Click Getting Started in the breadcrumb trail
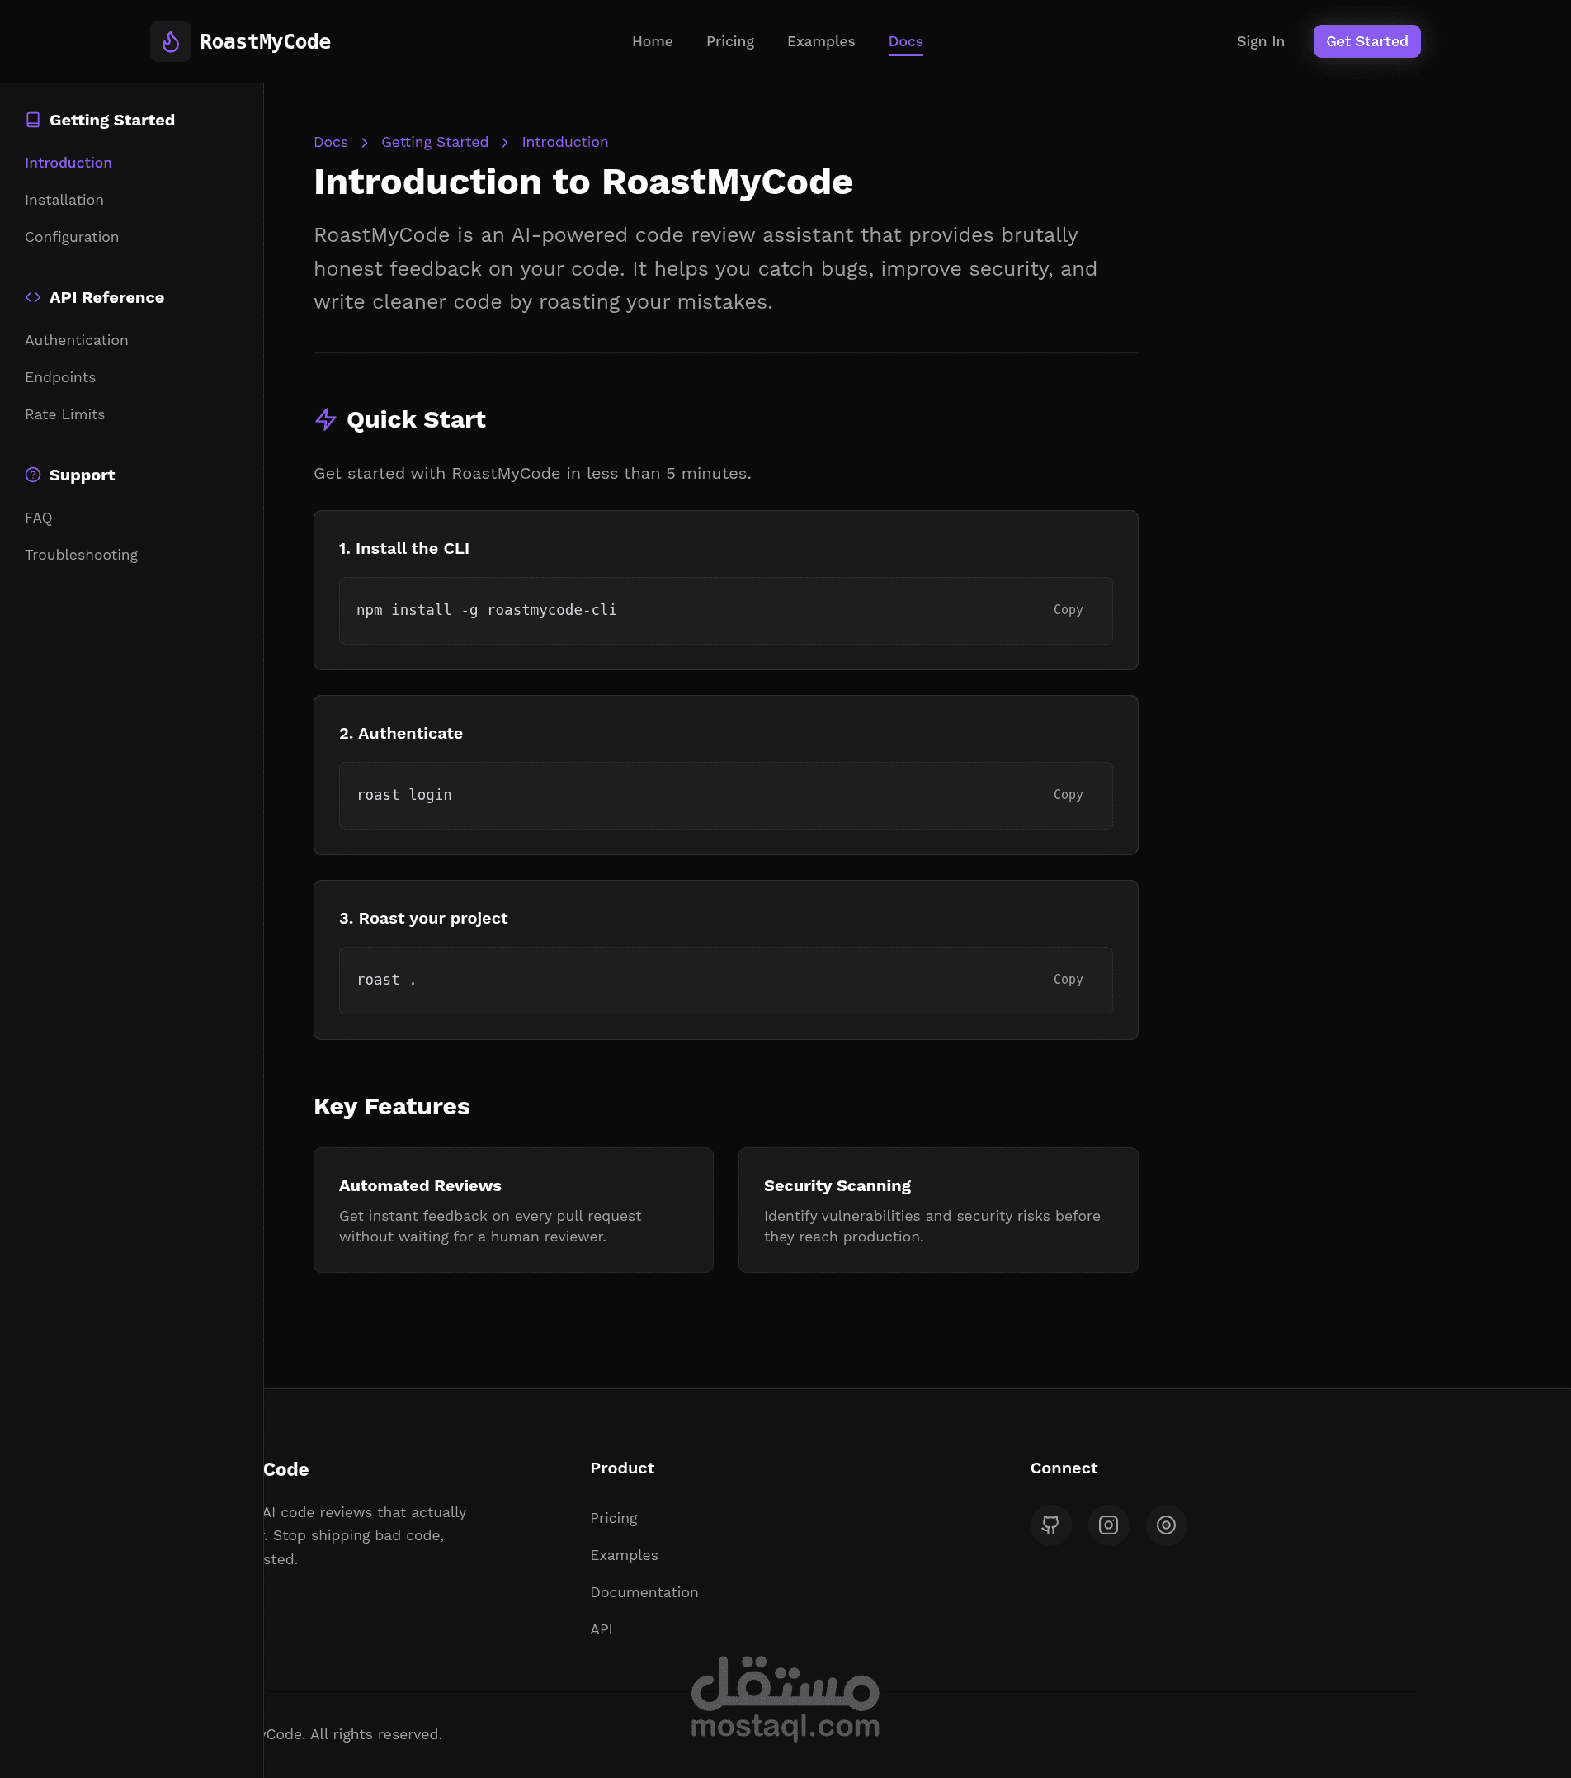1571x1778 pixels. coord(435,143)
